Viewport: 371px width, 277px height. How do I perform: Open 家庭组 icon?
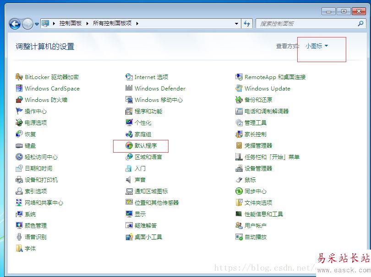click(129, 134)
